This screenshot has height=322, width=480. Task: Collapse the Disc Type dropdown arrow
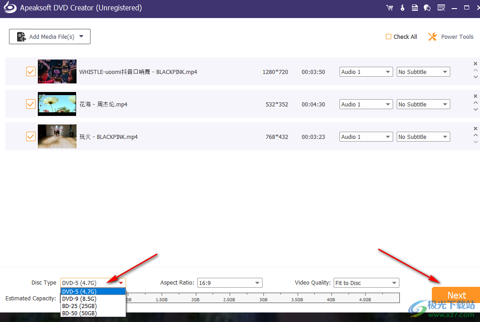[121, 283]
